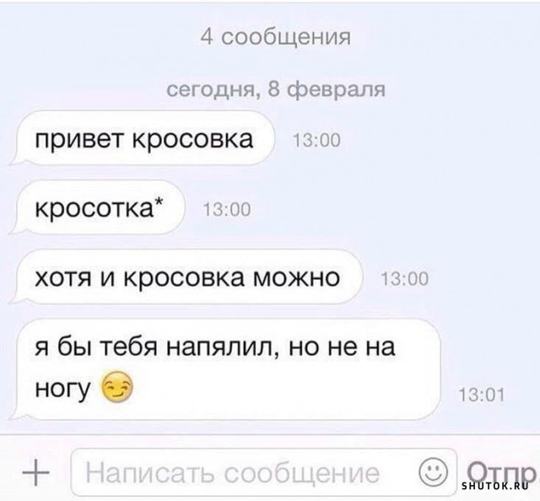Viewport: 540px width, 501px height.
Task: Click the 'сегодня, 8 февраля' date label
Action: click(276, 90)
